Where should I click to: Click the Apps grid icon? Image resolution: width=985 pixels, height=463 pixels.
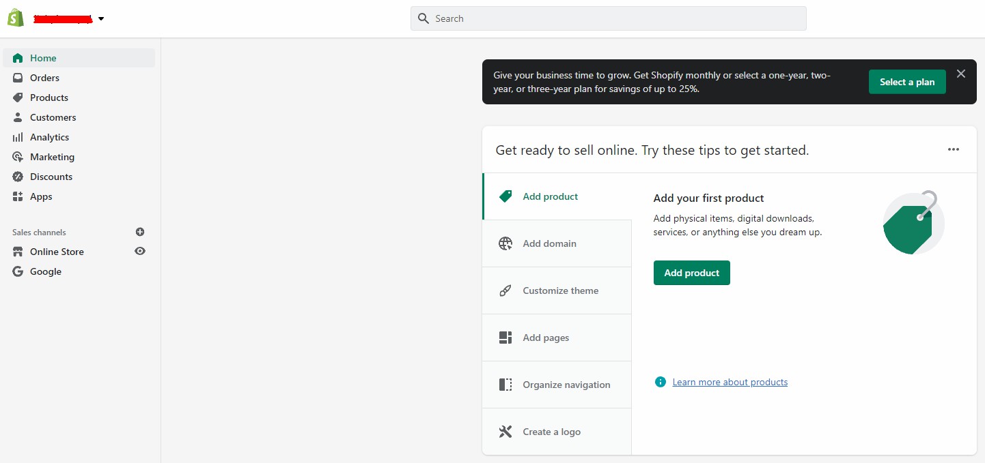18,196
